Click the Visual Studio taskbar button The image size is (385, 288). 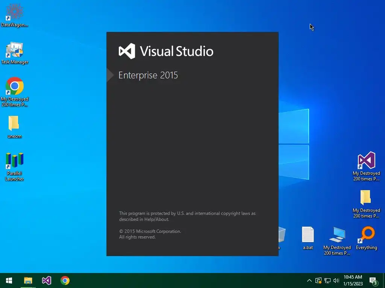pos(46,280)
